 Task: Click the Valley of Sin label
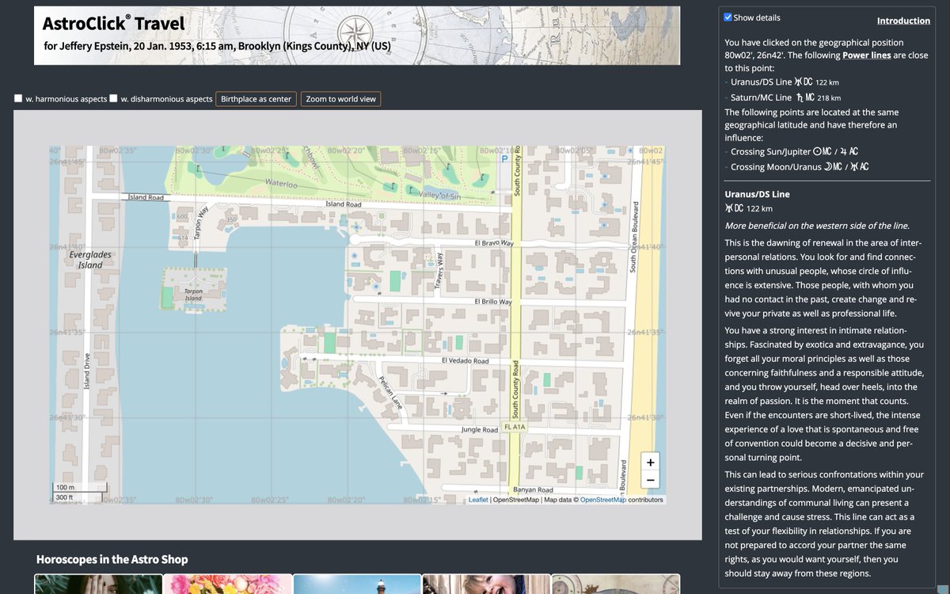click(439, 195)
